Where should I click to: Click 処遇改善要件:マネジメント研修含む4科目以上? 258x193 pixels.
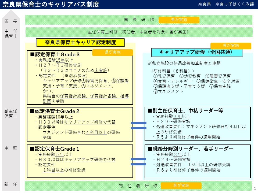pos(201,127)
